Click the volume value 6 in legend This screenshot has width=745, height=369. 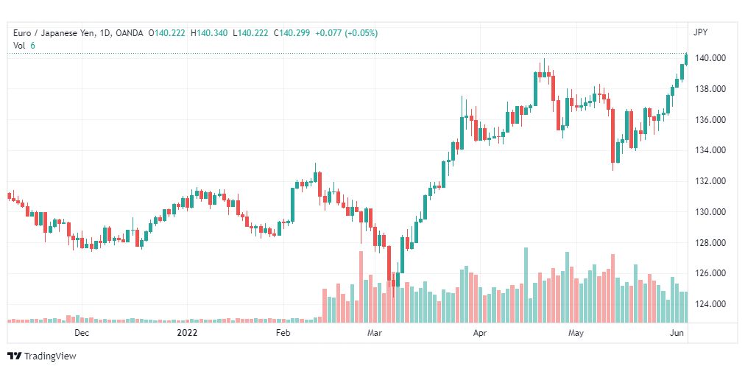click(x=32, y=45)
